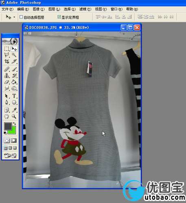
Task: Select the Horizontal Type tool
Action: click(x=14, y=96)
